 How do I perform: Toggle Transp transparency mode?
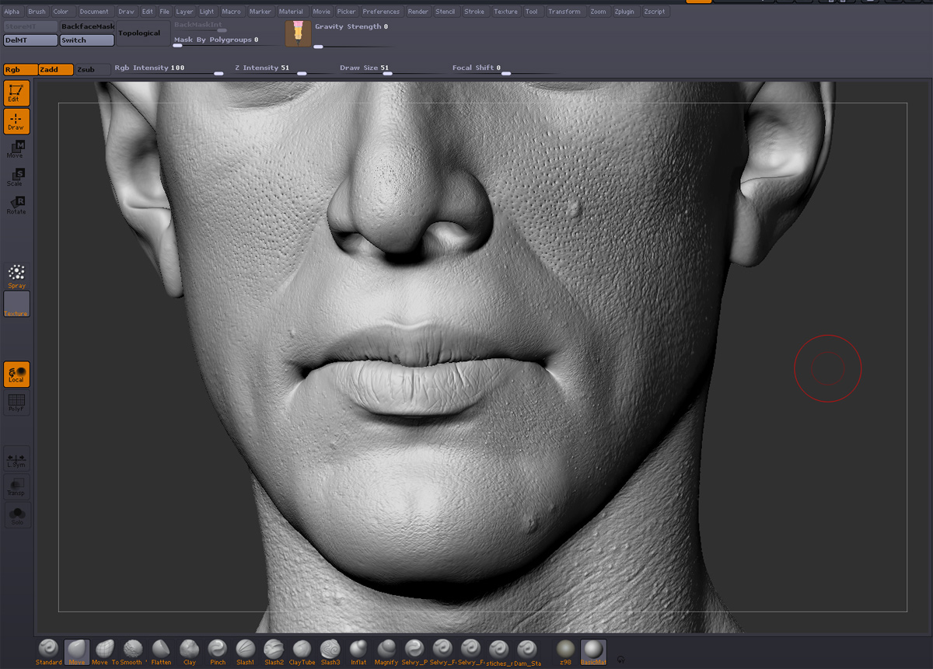[x=16, y=486]
